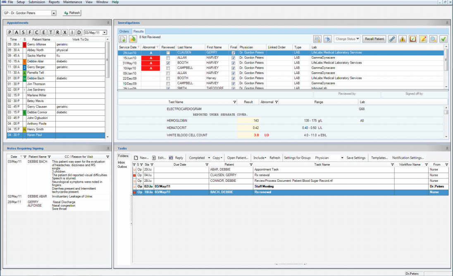This screenshot has height=276, width=453.
Task: Open the GP - Dr. Gordon Peters provider dropdown
Action: 54,13
